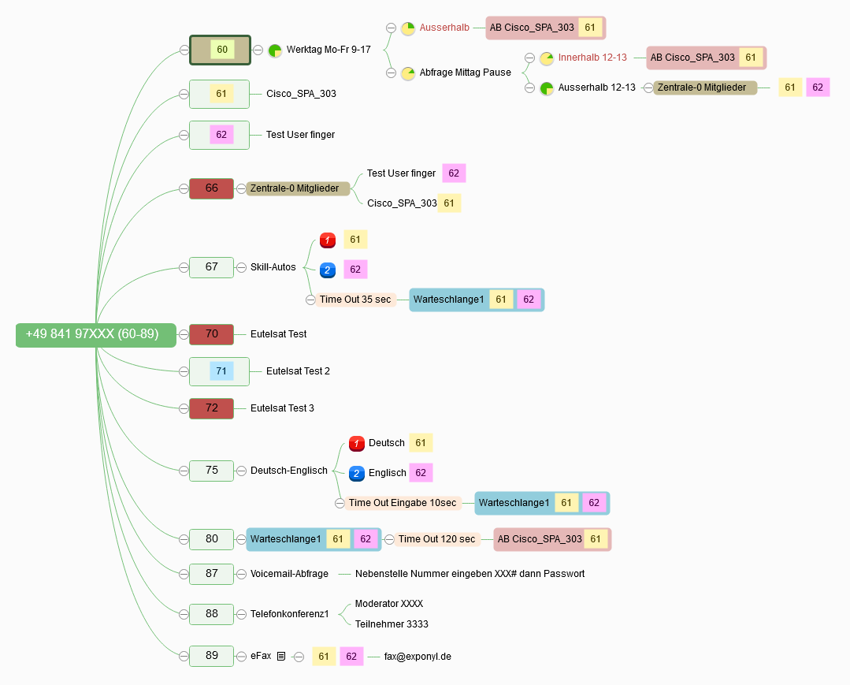Select extension node 87
Viewport: 850px width, 685px height.
click(211, 574)
